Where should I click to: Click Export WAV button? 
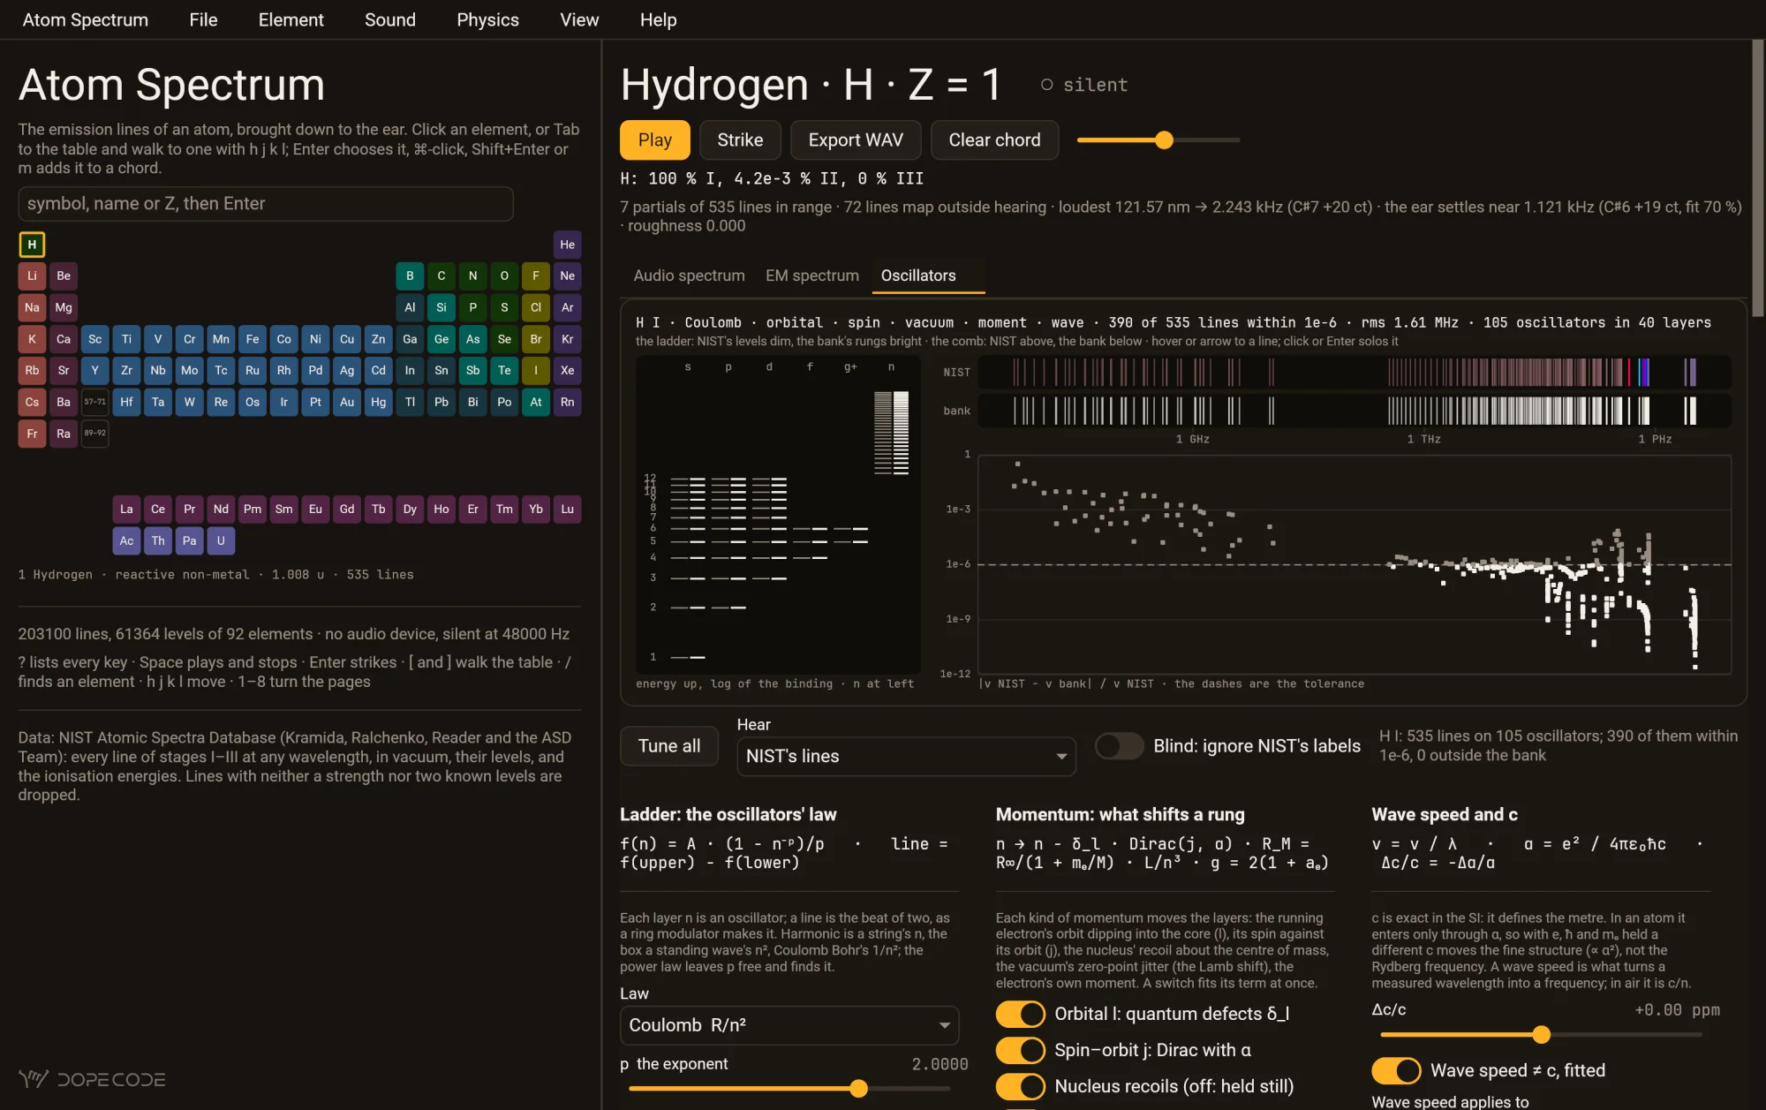pyautogui.click(x=856, y=140)
